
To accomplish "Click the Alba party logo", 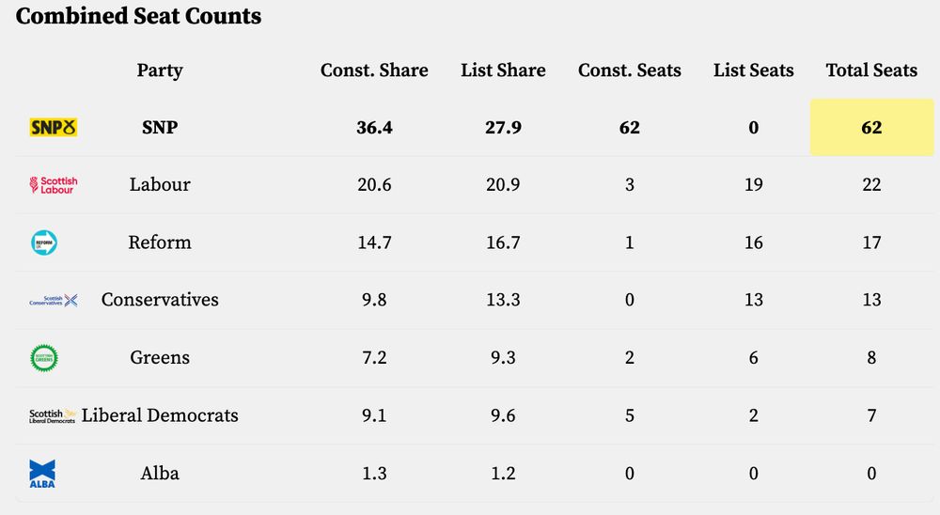I will point(42,474).
